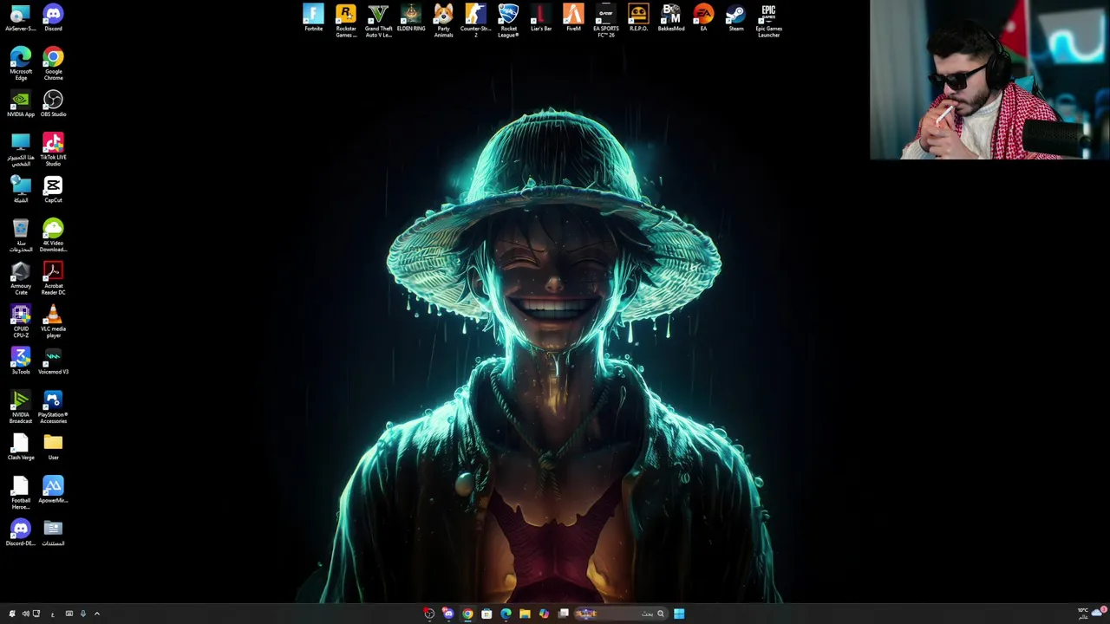
Task: Select the 3uTools desktop shortcut
Action: click(x=21, y=361)
